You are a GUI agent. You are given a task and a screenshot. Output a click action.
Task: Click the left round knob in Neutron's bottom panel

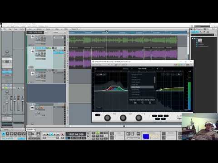(x=107, y=118)
